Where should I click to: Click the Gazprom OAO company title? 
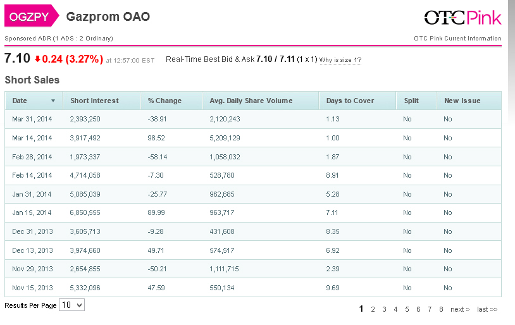click(108, 16)
